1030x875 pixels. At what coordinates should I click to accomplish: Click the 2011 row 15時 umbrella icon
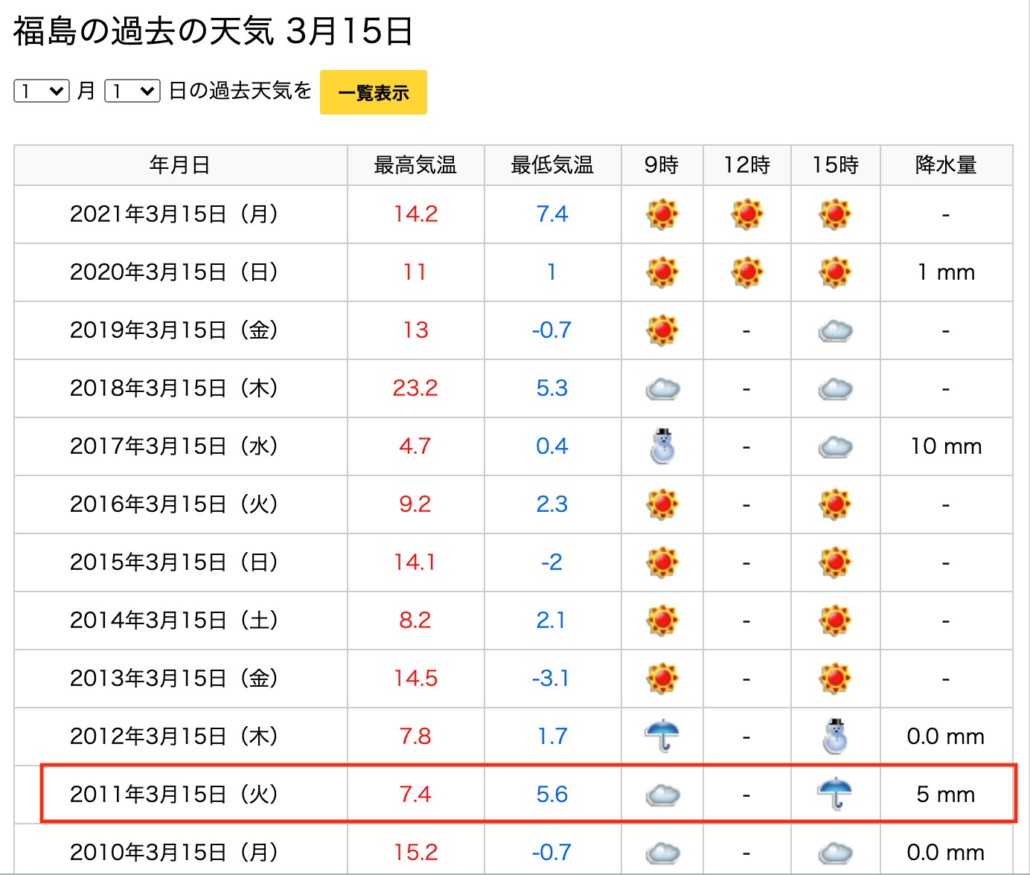pos(835,794)
